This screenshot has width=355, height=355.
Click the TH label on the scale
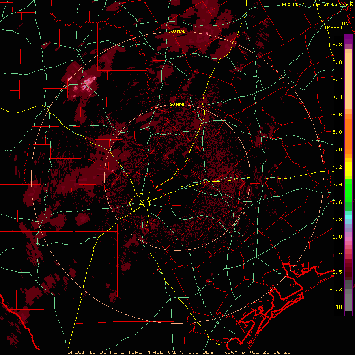339,307
